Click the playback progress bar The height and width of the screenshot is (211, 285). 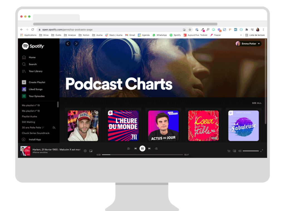[x=142, y=155]
